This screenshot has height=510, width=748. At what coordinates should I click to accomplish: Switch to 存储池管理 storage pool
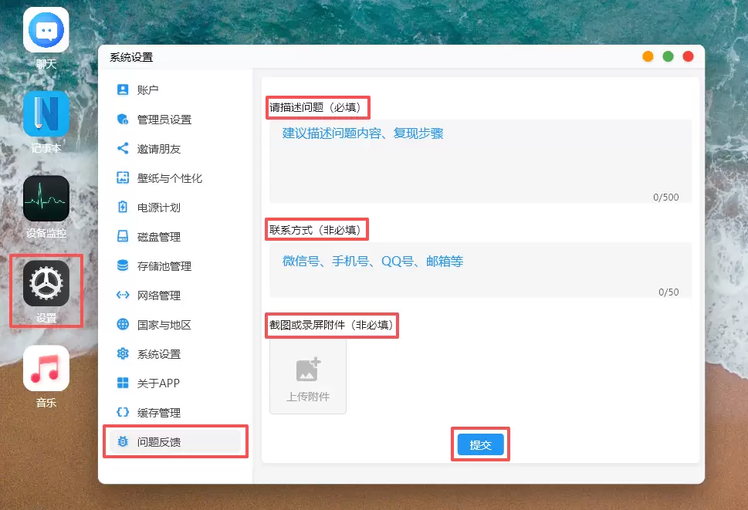click(164, 266)
